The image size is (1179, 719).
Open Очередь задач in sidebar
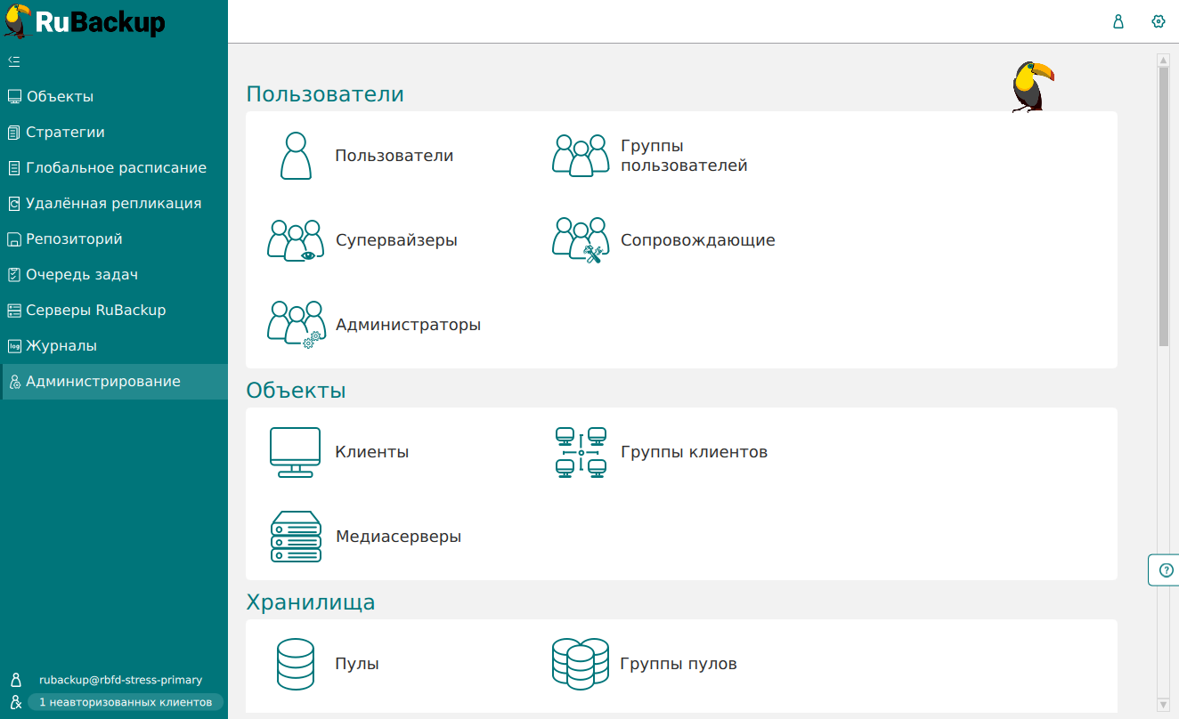(82, 275)
